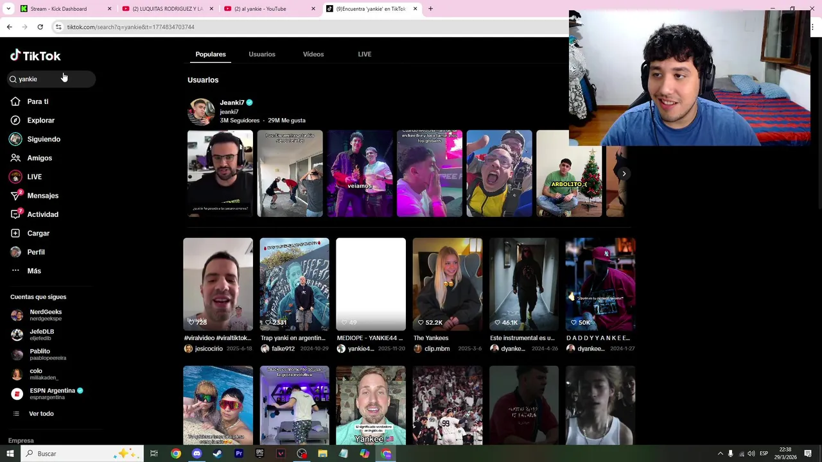822x462 pixels.
Task: Switch to LUQUITAS RODRIGUEZ YouTube tab
Action: 168,9
